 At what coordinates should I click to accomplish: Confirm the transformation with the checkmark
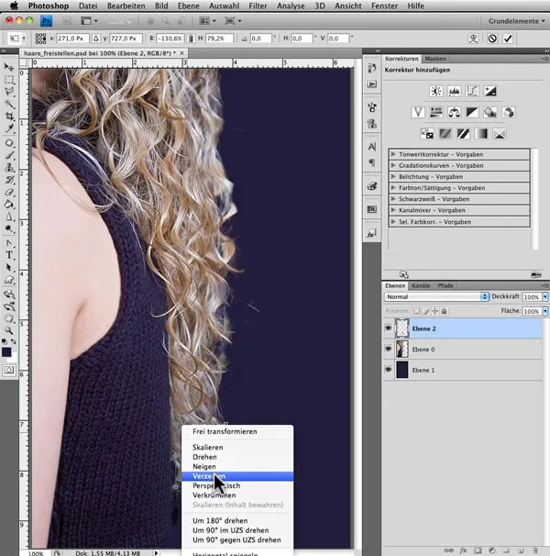point(509,39)
